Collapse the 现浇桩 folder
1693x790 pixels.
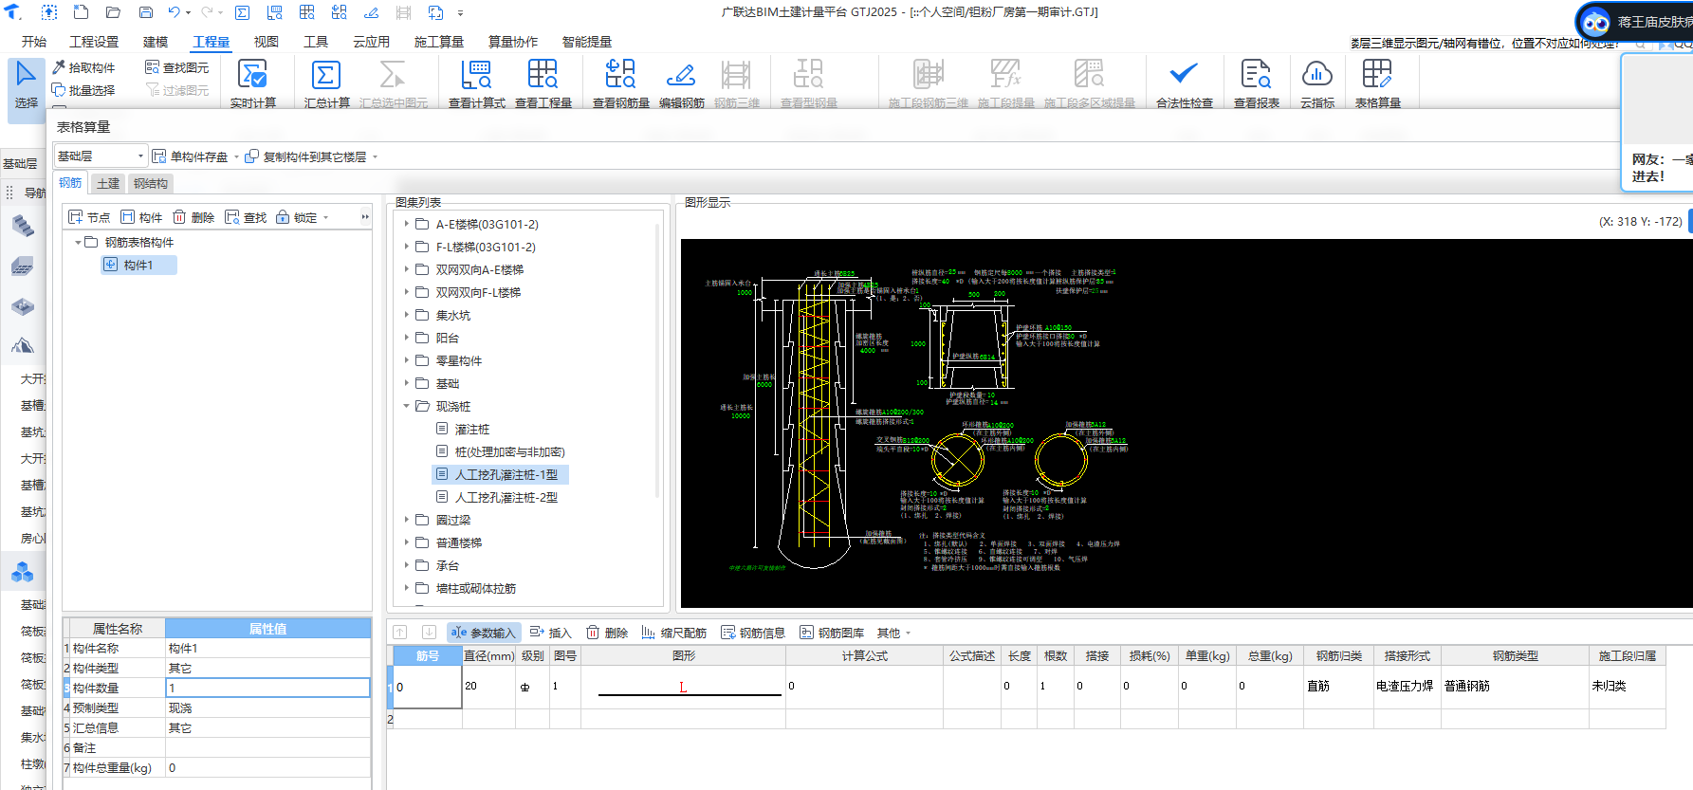tap(407, 406)
